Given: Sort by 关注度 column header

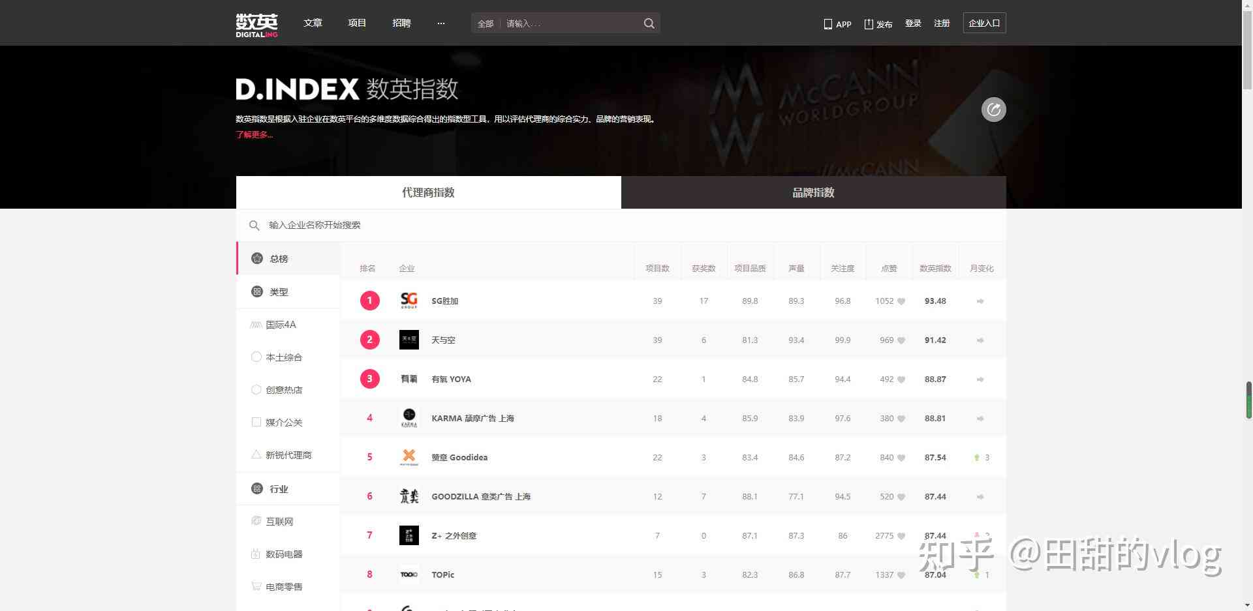Looking at the screenshot, I should [x=843, y=268].
